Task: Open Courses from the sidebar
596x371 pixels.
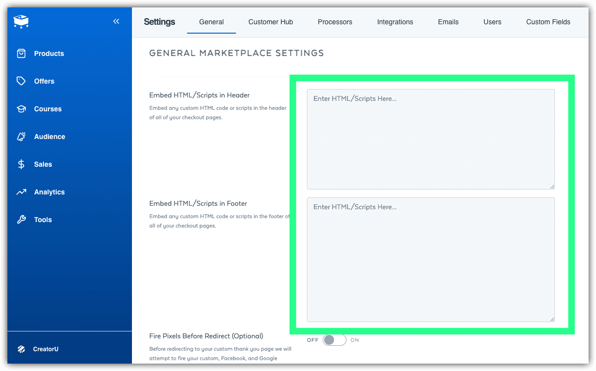Action: pos(48,109)
